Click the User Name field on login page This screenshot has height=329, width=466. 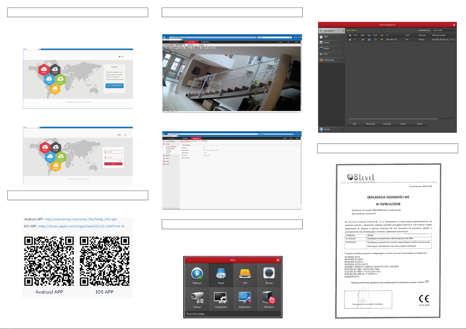(113, 152)
